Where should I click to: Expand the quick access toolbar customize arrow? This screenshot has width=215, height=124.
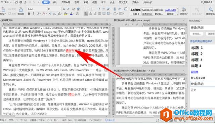point(39,2)
